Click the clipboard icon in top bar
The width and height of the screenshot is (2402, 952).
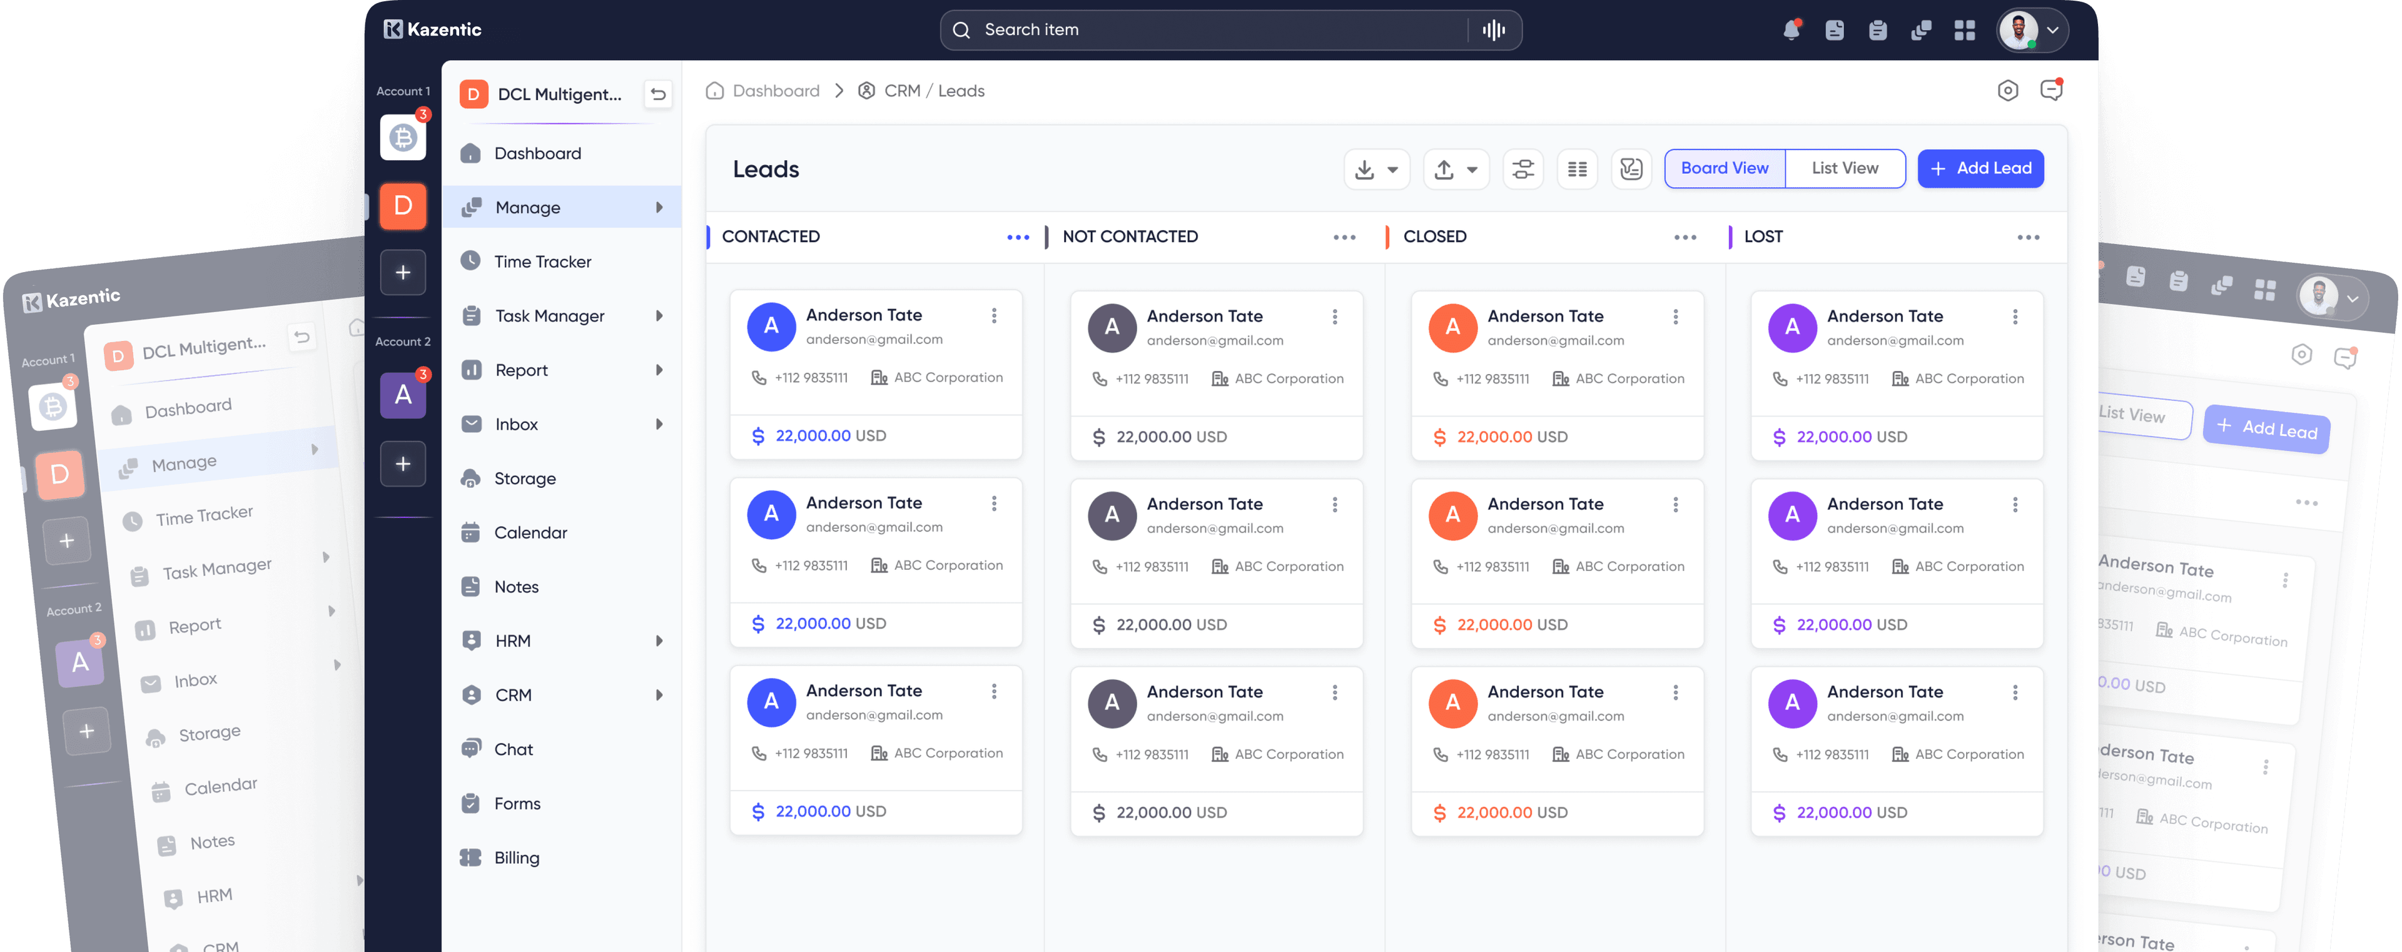(1877, 30)
